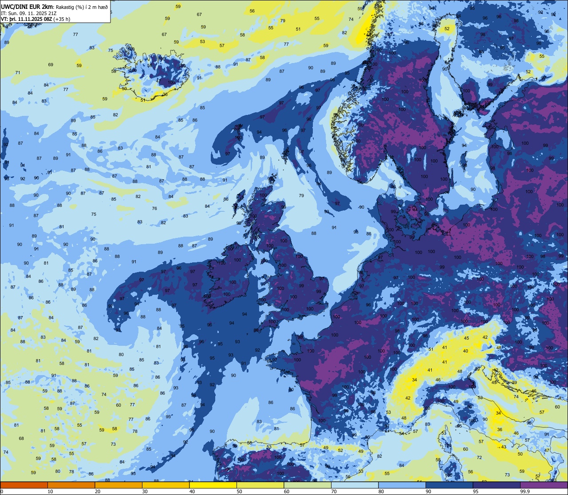
Task: Click the humidity value '72' on the map
Action: (x=479, y=458)
